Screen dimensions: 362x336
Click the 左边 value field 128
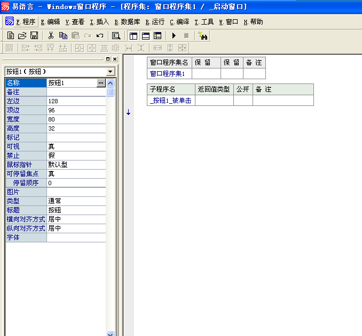tap(76, 101)
